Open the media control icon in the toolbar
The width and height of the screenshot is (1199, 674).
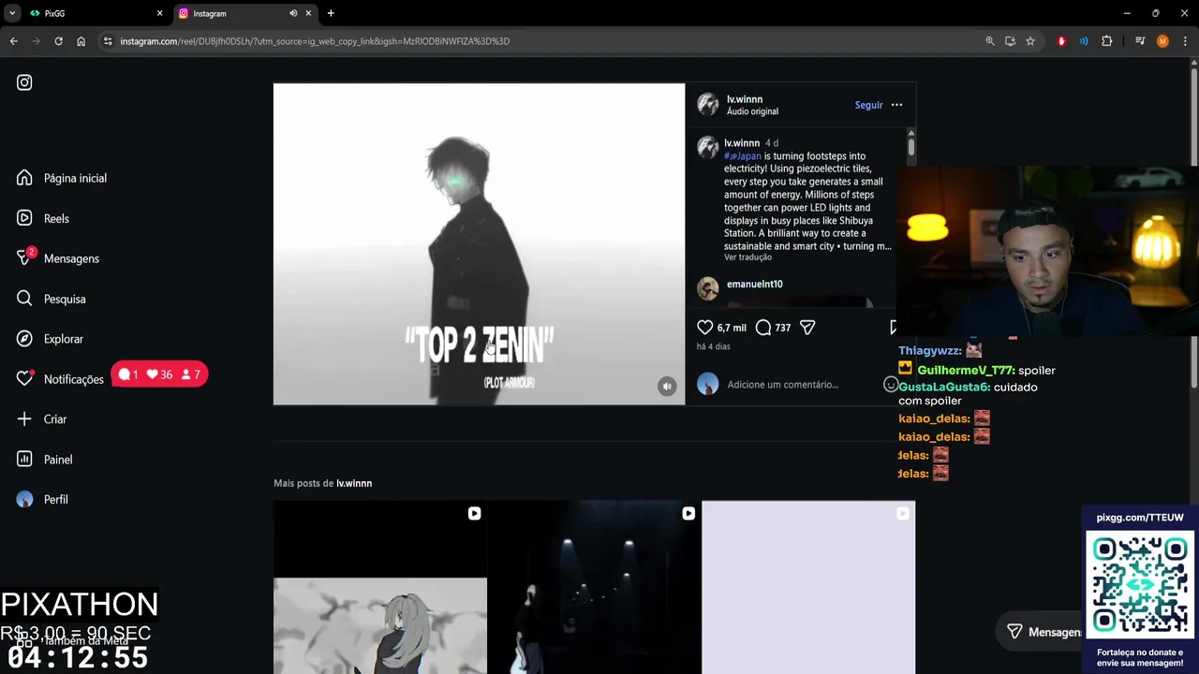tap(1140, 41)
